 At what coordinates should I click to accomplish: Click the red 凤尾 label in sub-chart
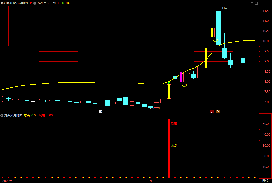[174, 124]
